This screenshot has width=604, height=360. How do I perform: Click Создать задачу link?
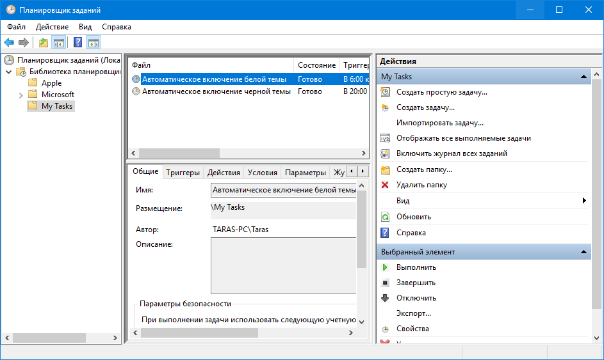point(426,107)
